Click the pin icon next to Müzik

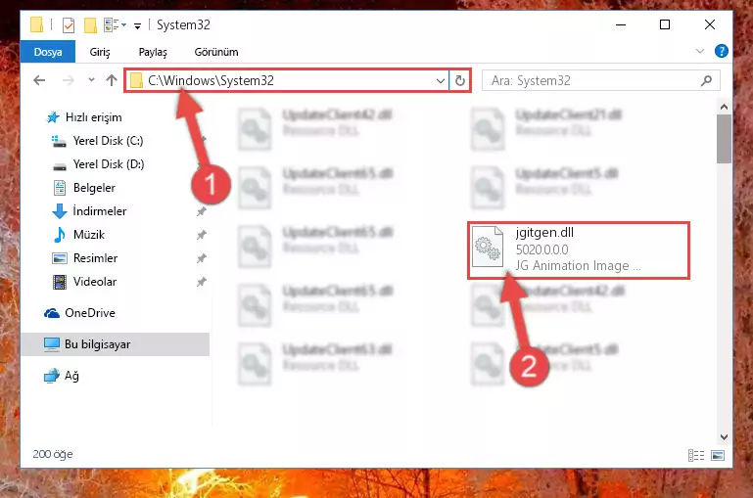pyautogui.click(x=201, y=235)
